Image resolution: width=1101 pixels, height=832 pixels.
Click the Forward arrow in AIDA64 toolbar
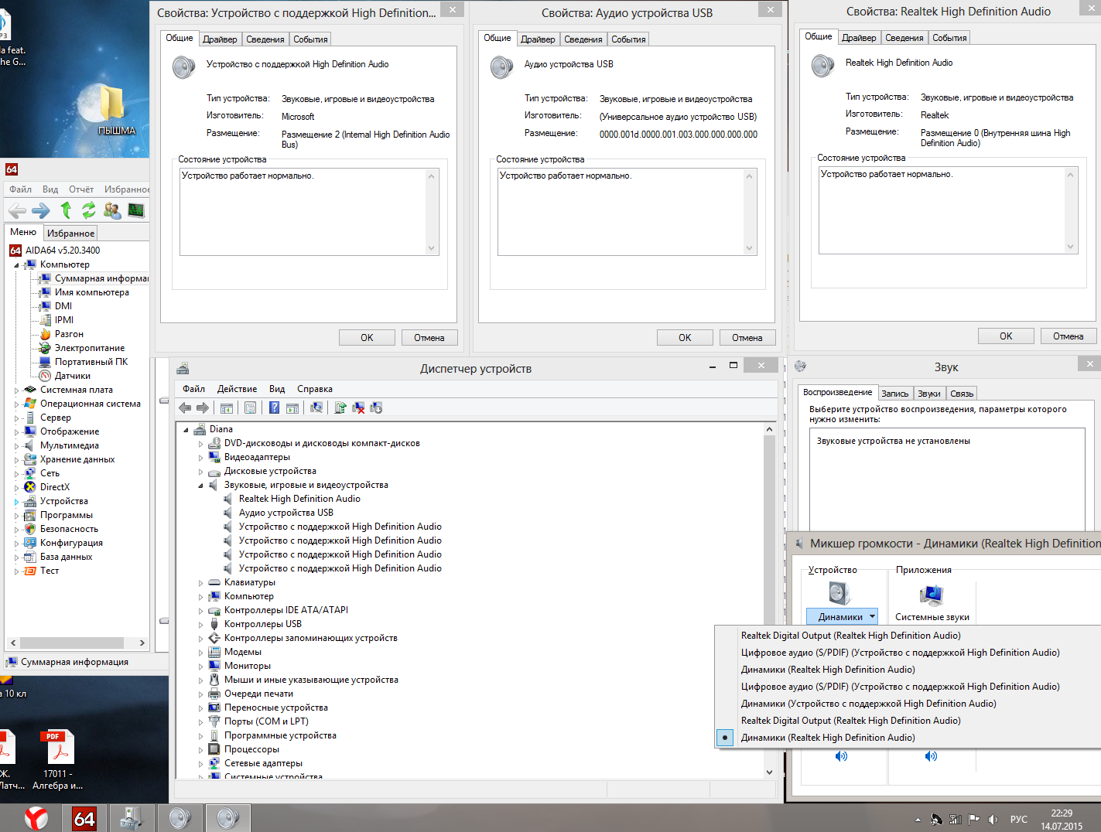coord(41,210)
